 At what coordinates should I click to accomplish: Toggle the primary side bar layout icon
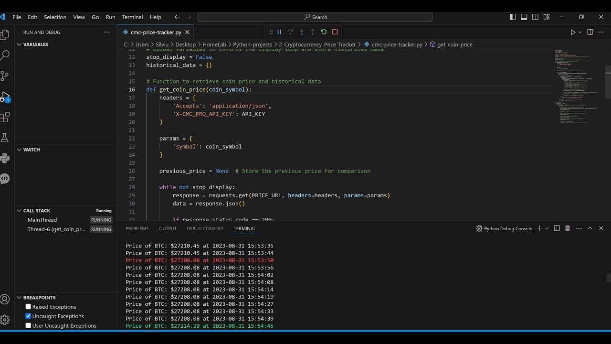pos(513,17)
